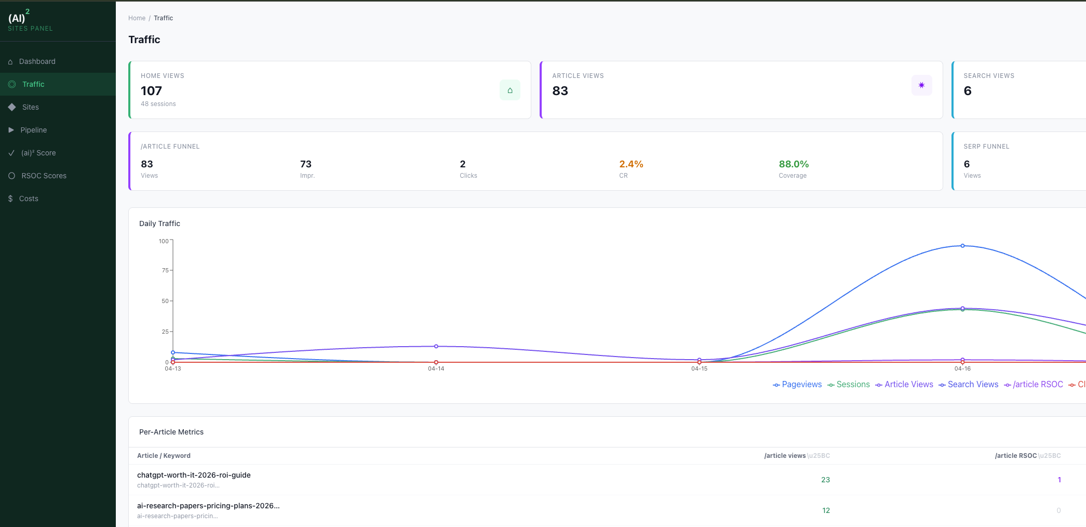Viewport: 1086px width, 527px height.
Task: Click the 04-16 Pageviews peak data point
Action: [962, 246]
